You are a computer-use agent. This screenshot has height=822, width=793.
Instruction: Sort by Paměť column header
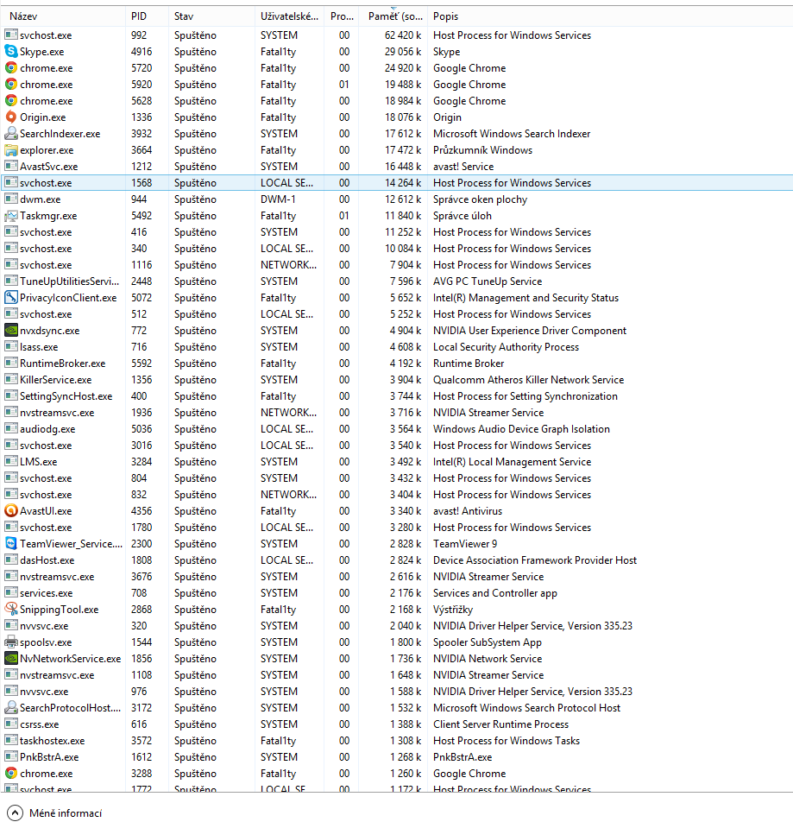coord(393,16)
